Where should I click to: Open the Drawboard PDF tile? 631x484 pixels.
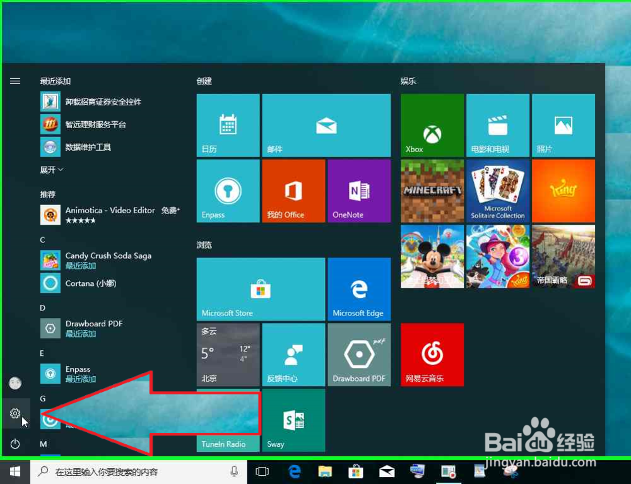[x=360, y=355]
